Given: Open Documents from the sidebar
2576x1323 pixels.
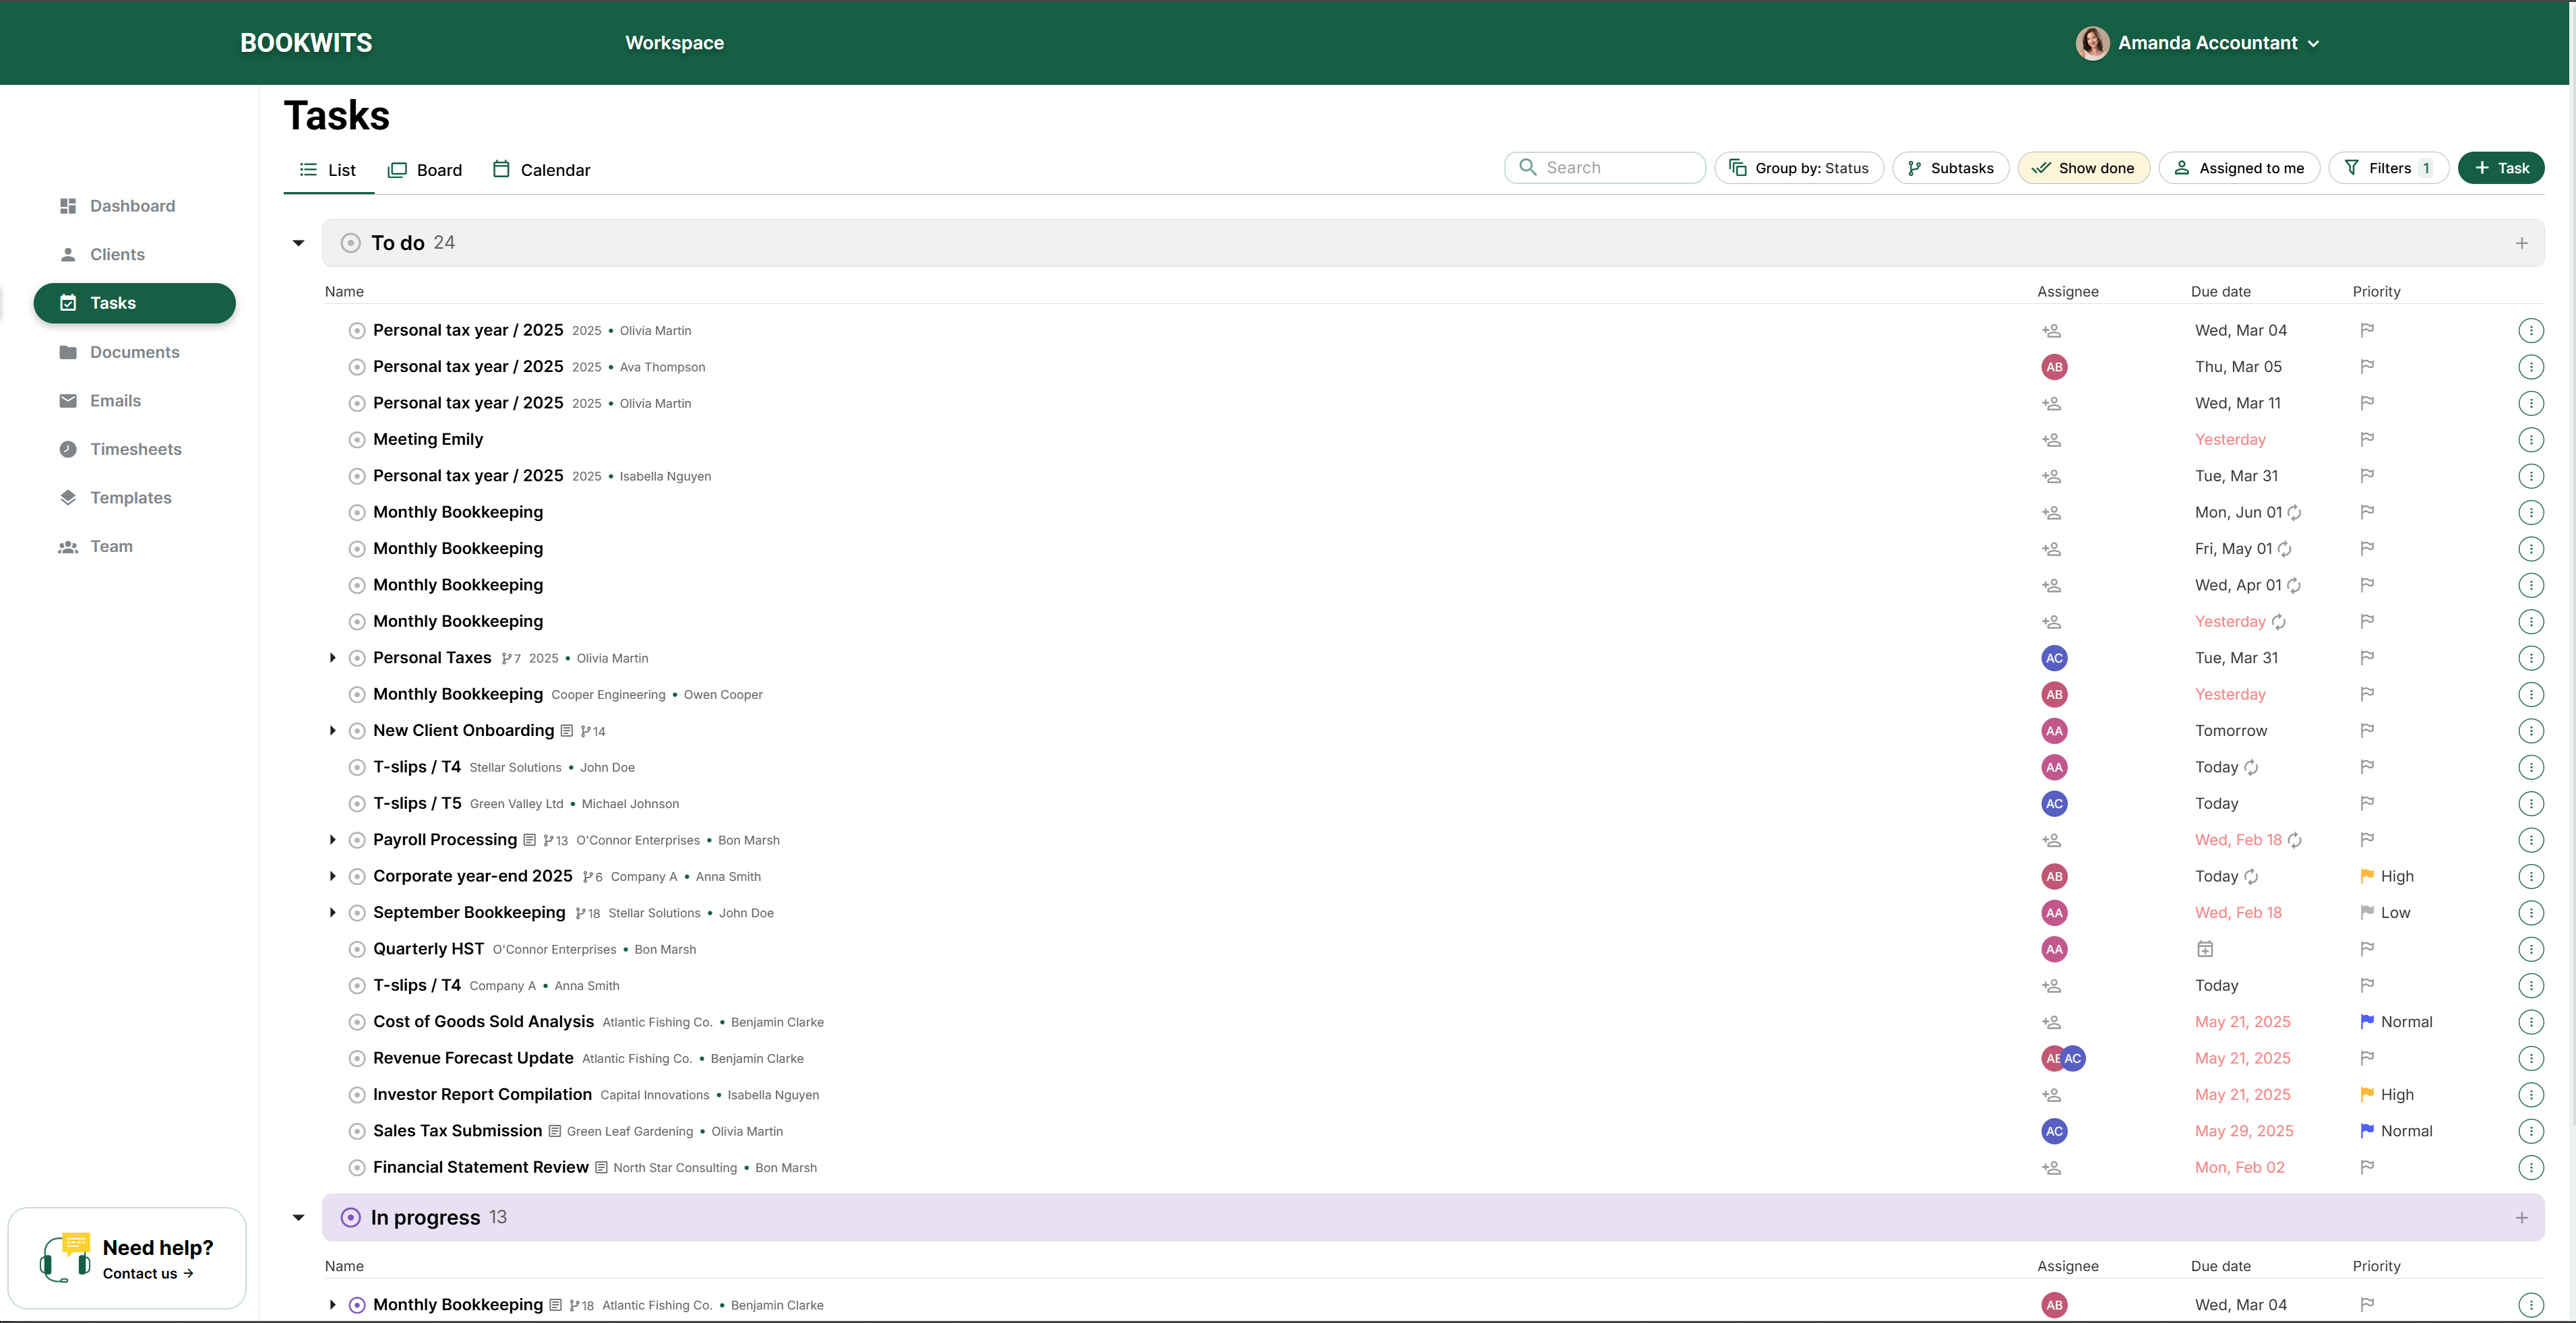Looking at the screenshot, I should click(134, 352).
